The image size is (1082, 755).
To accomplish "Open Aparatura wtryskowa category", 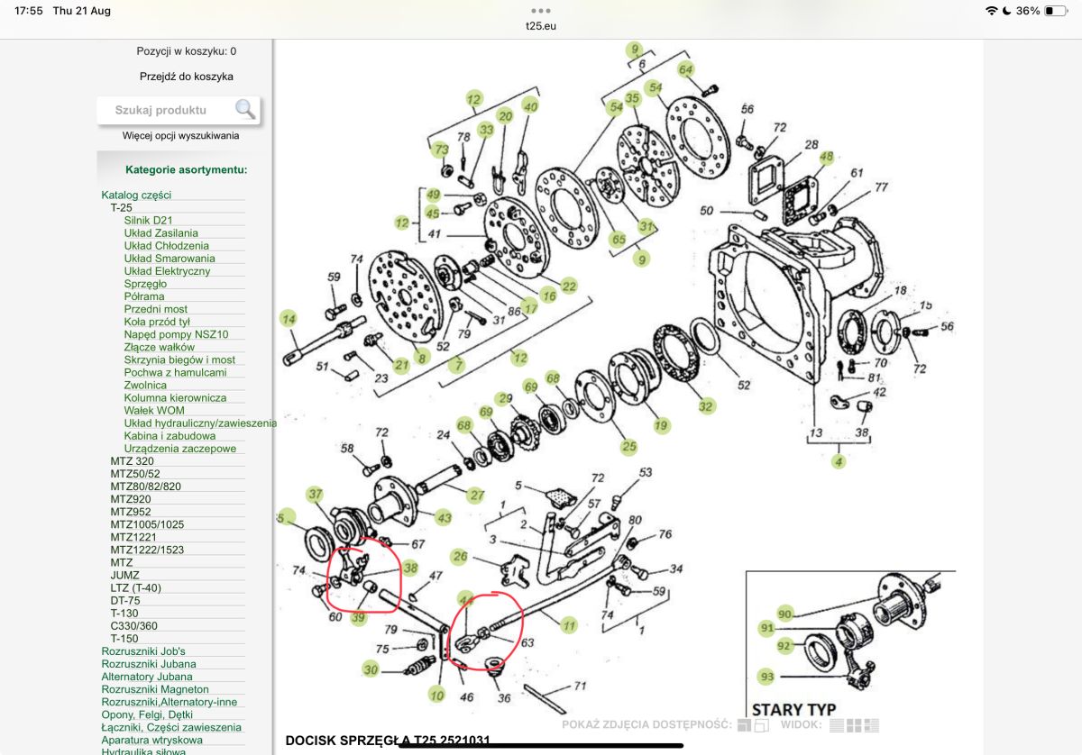I will coord(151,740).
